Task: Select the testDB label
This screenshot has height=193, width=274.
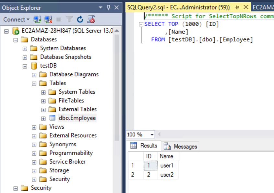Action: click(x=48, y=66)
